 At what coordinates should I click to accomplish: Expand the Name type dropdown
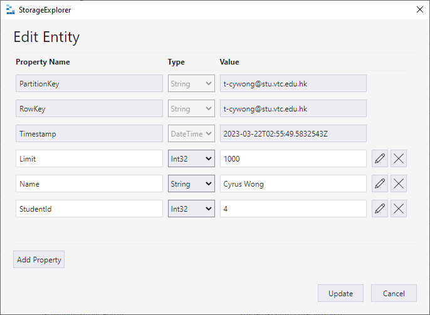191,183
